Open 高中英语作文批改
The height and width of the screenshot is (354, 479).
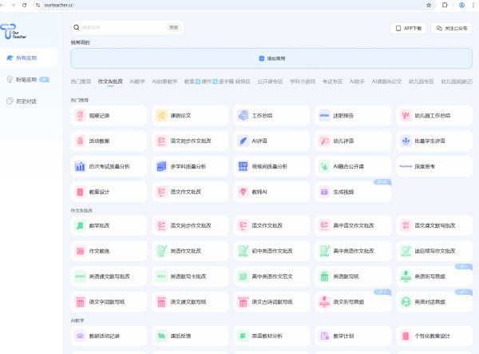[x=353, y=251]
